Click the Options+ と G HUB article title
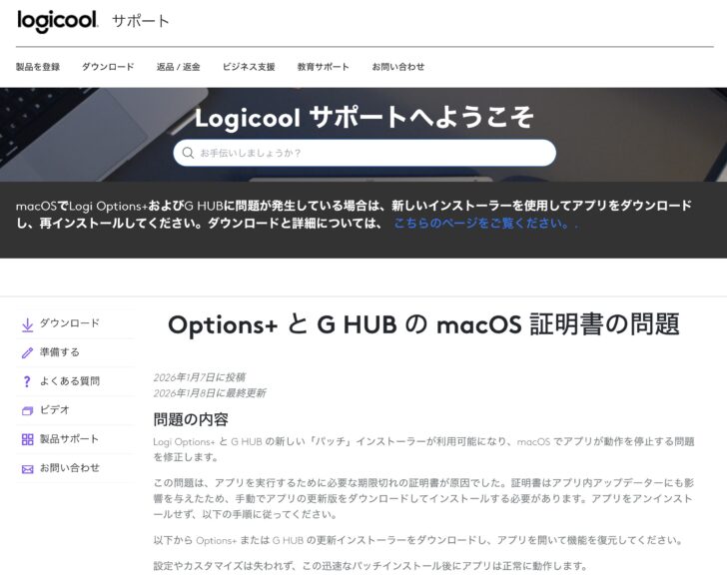Screen dimensions: 727x576 [x=423, y=324]
